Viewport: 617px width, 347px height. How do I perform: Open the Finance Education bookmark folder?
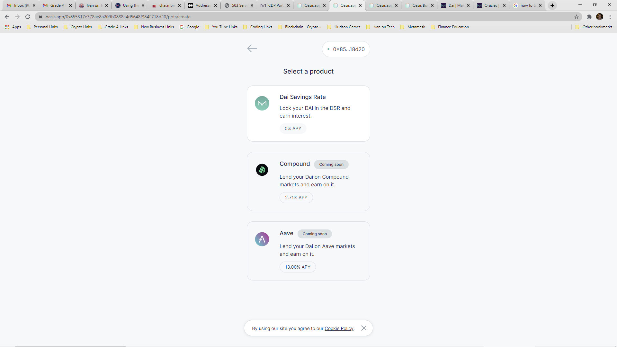pos(450,27)
